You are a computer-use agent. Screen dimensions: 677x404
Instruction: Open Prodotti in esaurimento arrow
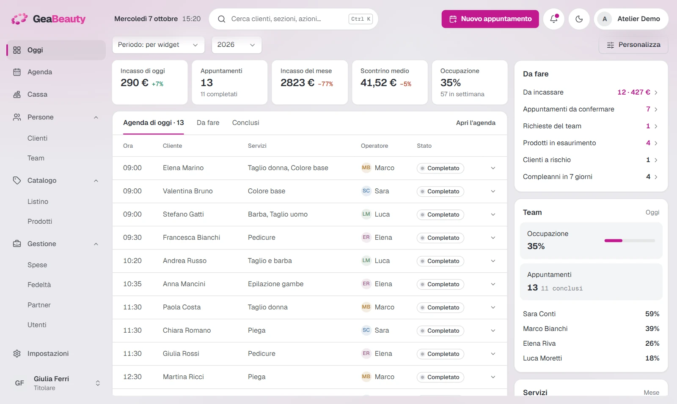(x=656, y=143)
